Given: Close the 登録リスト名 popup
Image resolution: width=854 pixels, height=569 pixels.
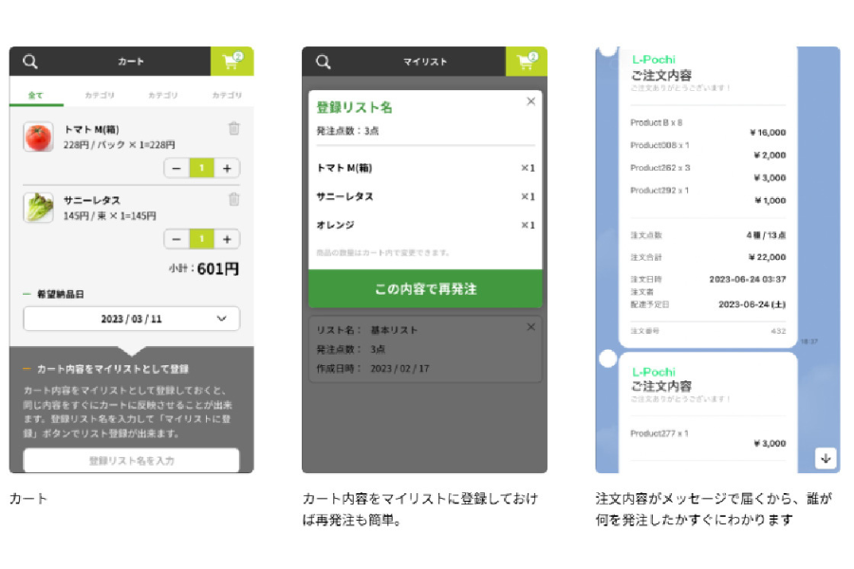Looking at the screenshot, I should (530, 101).
